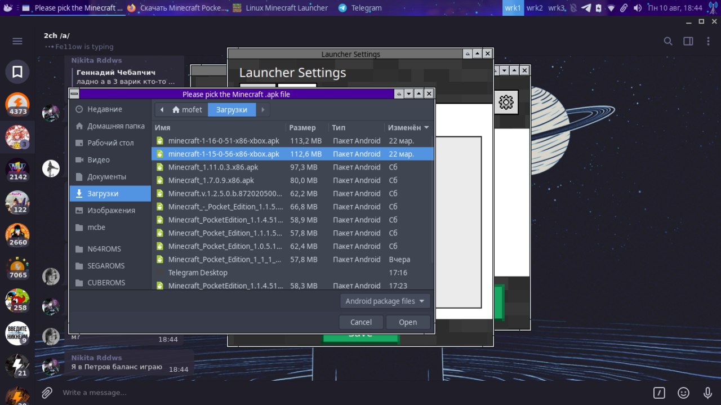The image size is (721, 405).
Task: Click file list vertical scrollbar
Action: click(433, 198)
